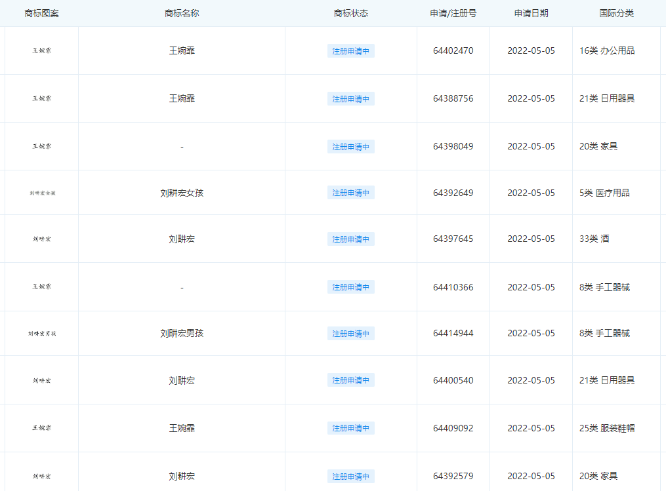View trademark image in row 64398049
The height and width of the screenshot is (491, 666).
point(42,146)
